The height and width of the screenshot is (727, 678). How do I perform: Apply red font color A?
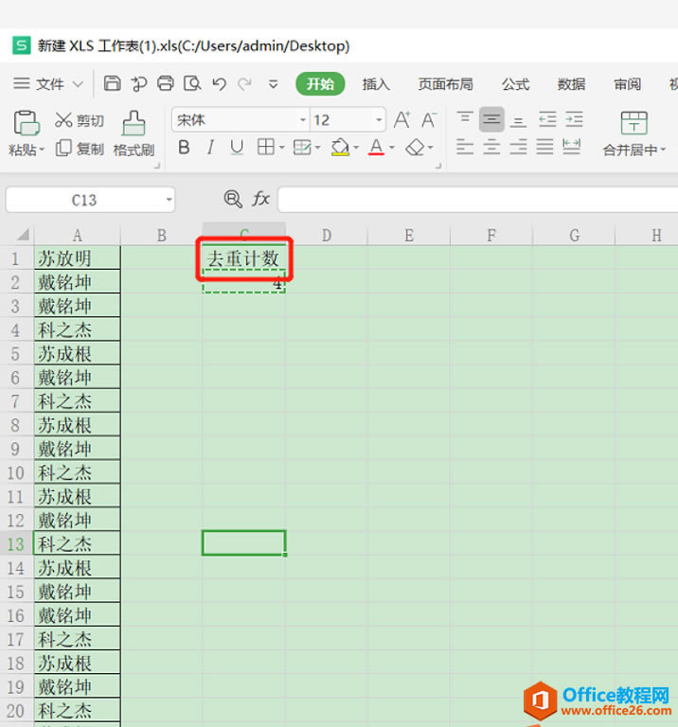click(x=376, y=148)
